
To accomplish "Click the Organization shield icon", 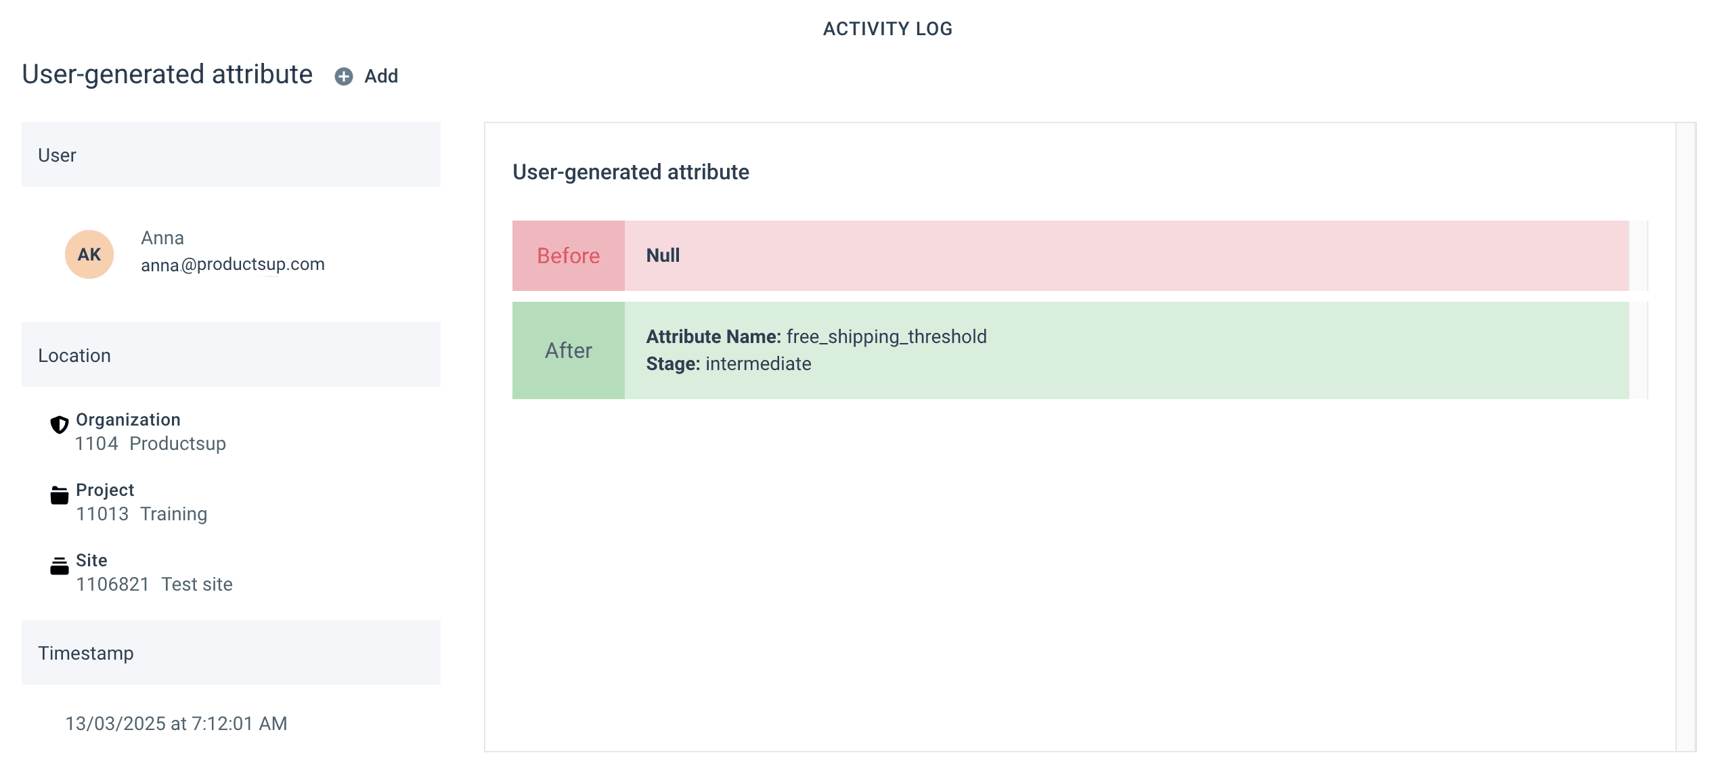I will (x=60, y=424).
